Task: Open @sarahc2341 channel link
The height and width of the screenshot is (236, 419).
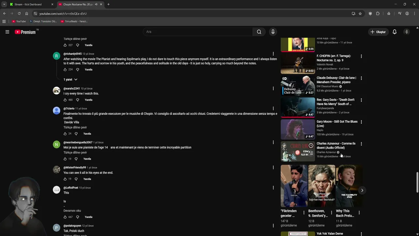Action: (72, 88)
